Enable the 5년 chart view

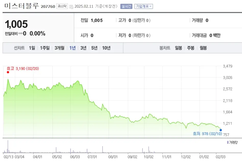94,48
